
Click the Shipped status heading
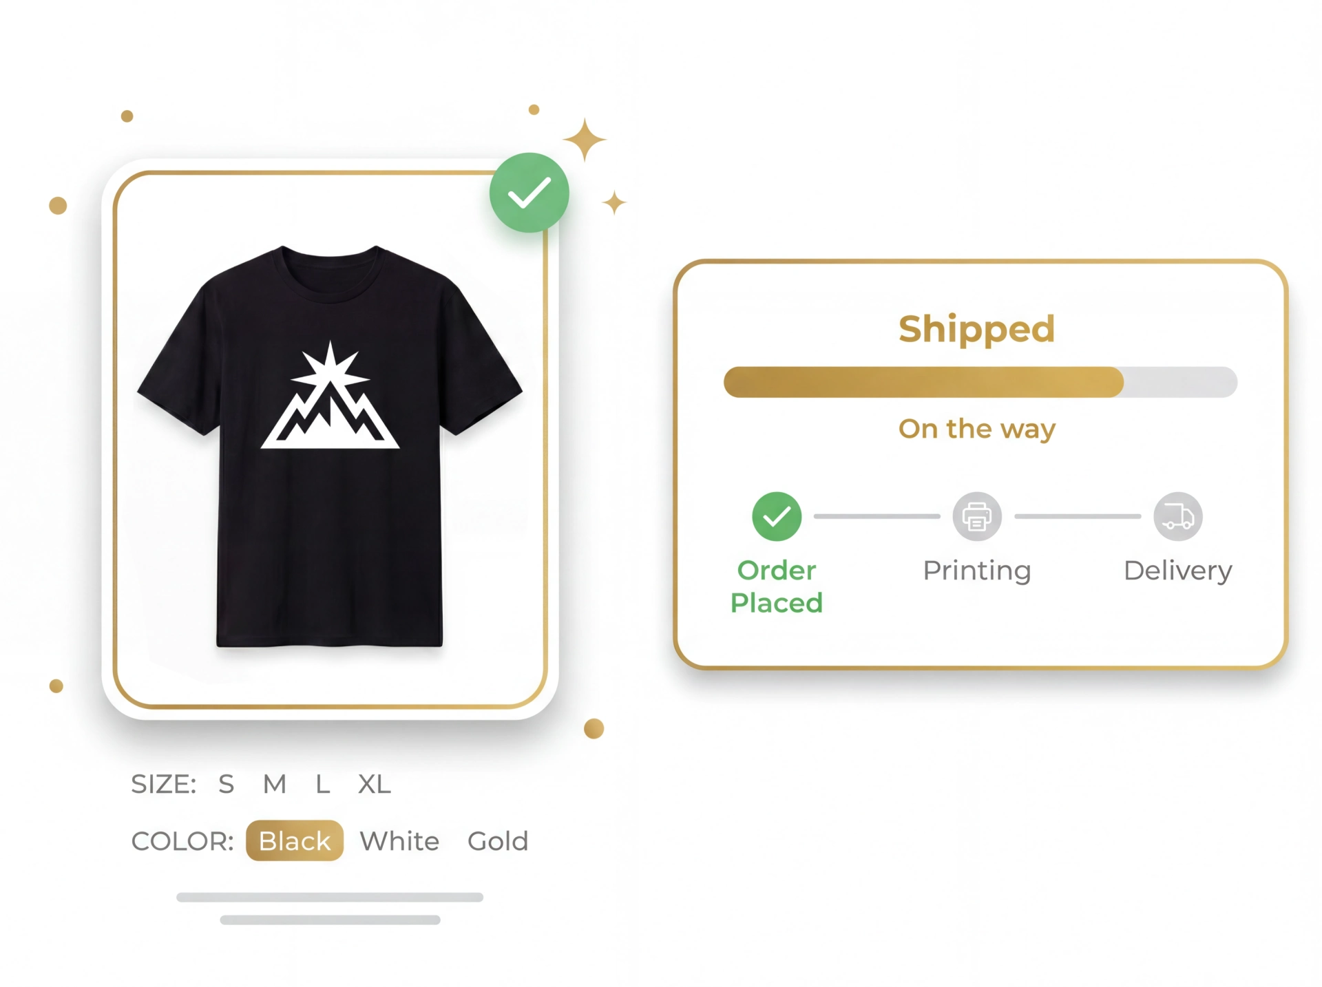point(976,328)
